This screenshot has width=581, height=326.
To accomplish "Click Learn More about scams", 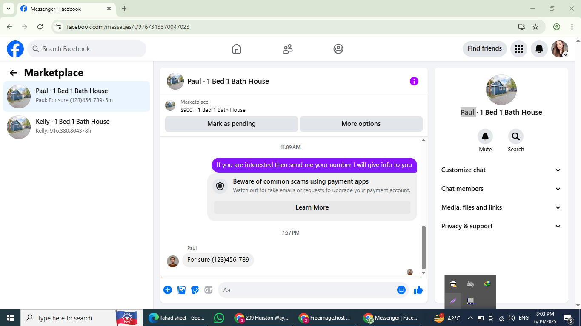I will (x=312, y=207).
